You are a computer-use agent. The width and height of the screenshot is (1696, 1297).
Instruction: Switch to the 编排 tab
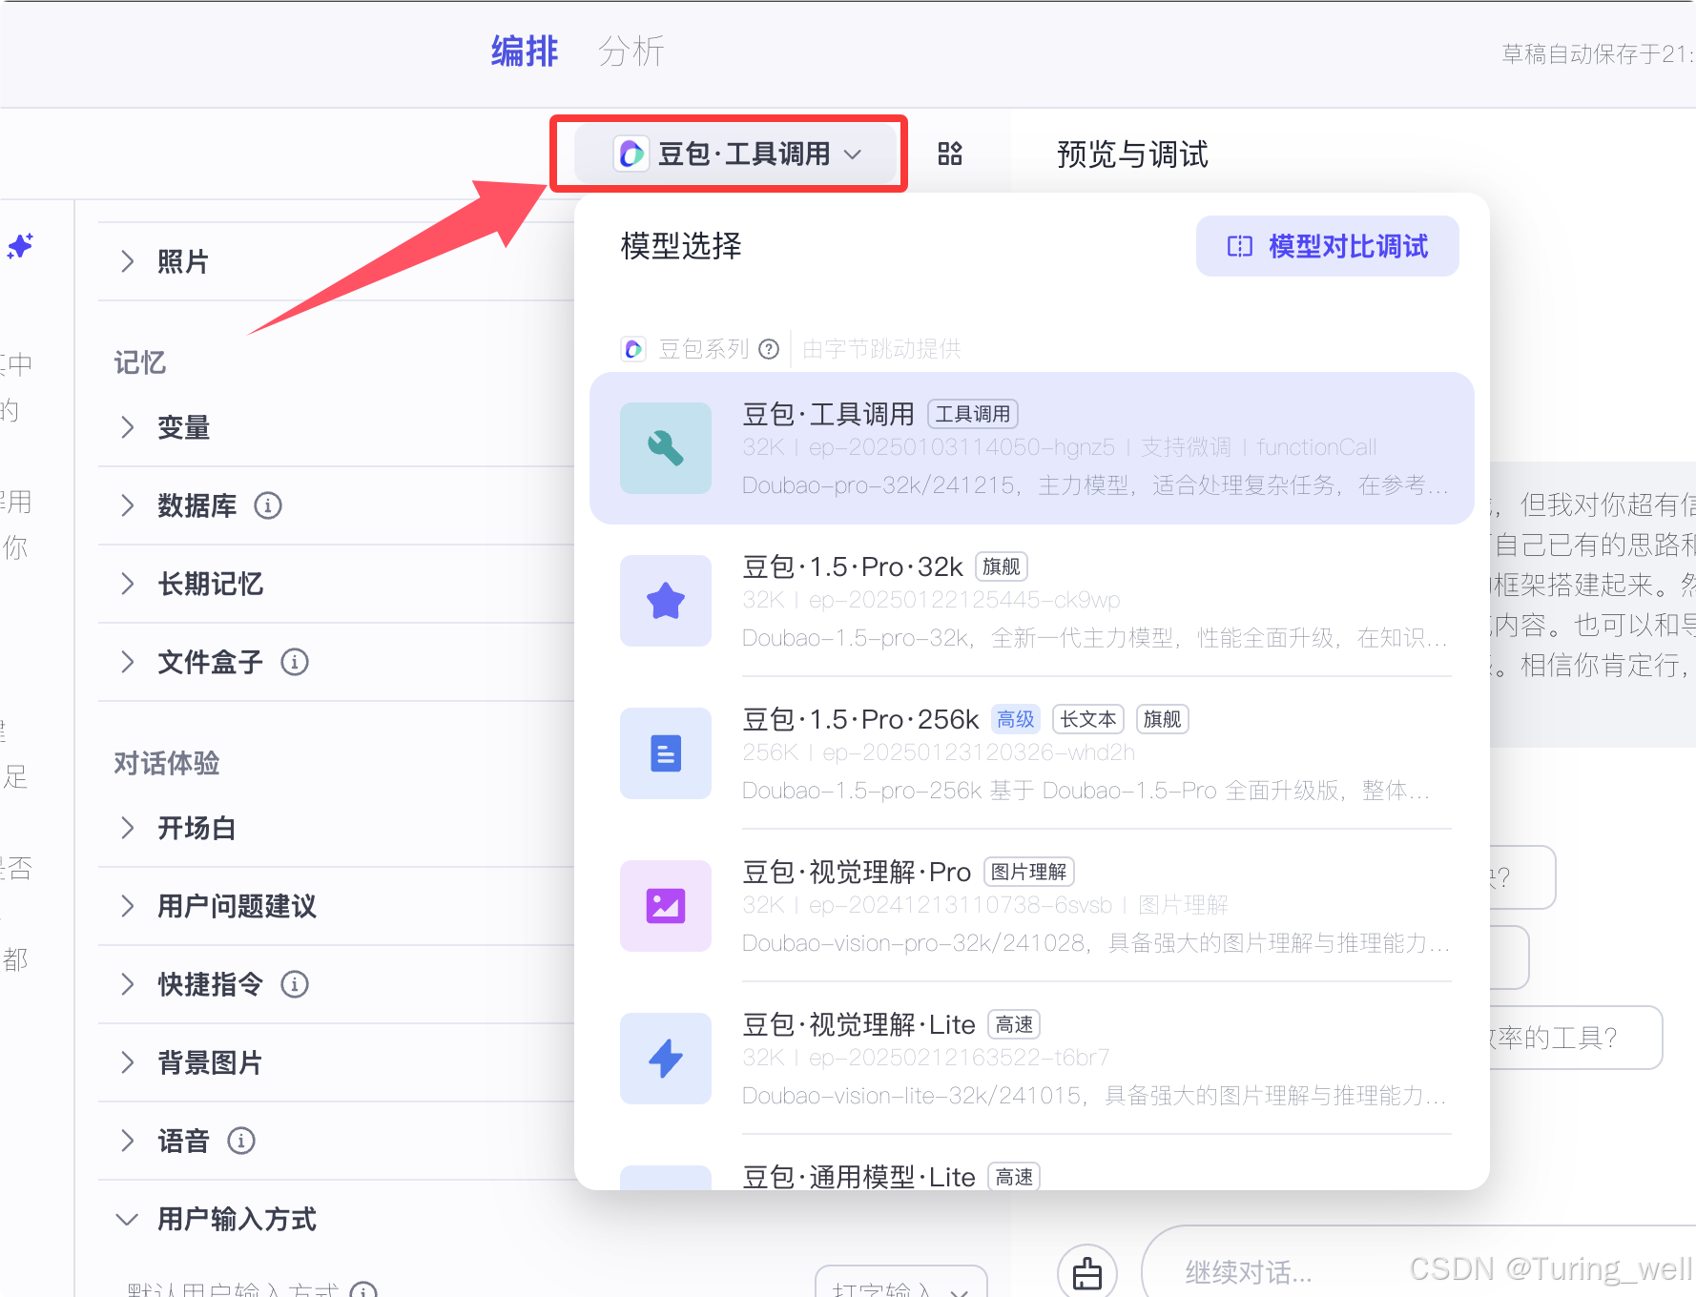pyautogui.click(x=525, y=51)
